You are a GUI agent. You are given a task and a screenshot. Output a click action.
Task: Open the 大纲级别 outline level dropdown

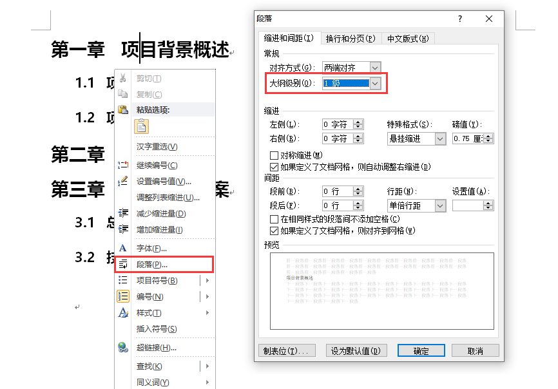point(374,83)
